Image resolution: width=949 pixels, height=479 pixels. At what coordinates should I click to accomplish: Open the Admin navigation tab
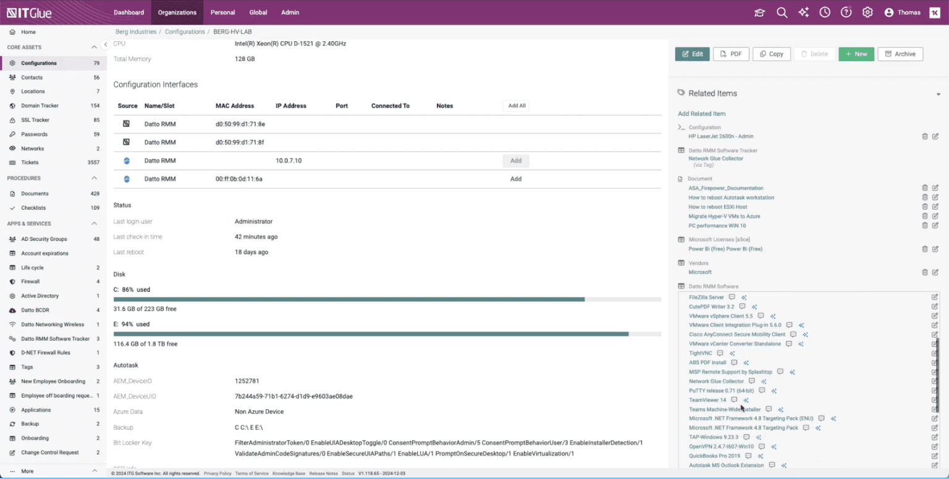290,12
